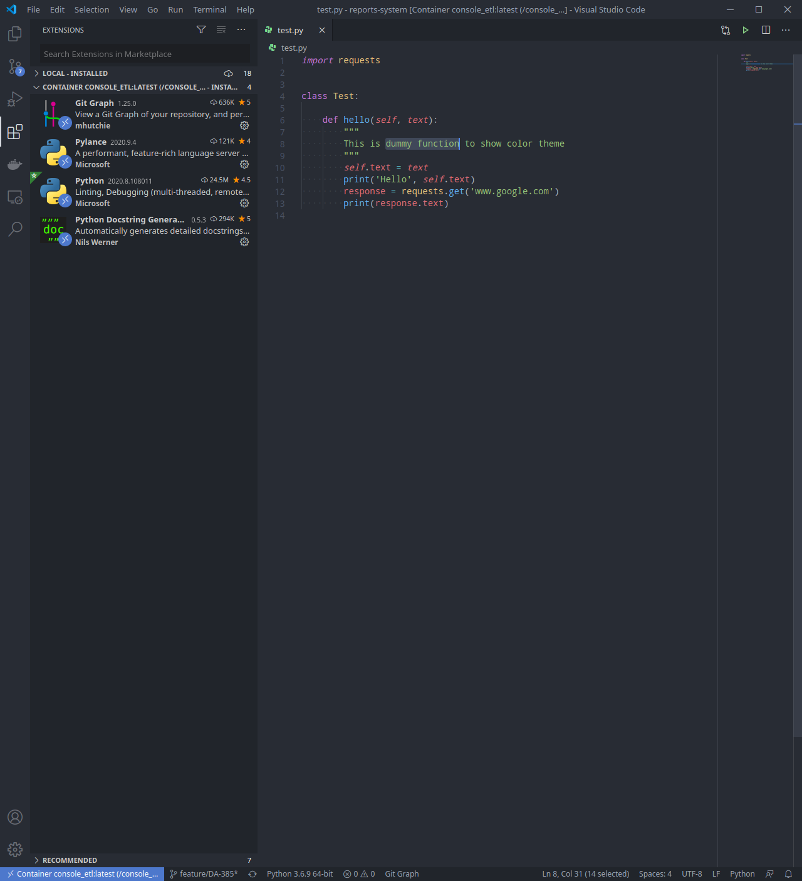Viewport: 802px width, 881px height.
Task: Open Git Graph from the status bar
Action: [x=401, y=873]
